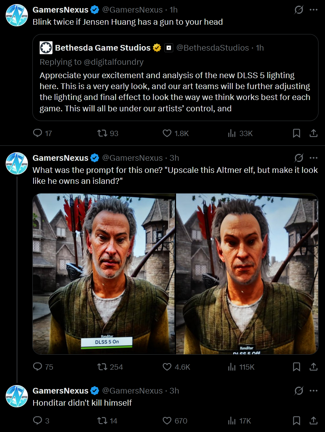This screenshot has width=325, height=432.
Task: Share the Altmer elf tweet
Action: [x=313, y=367]
